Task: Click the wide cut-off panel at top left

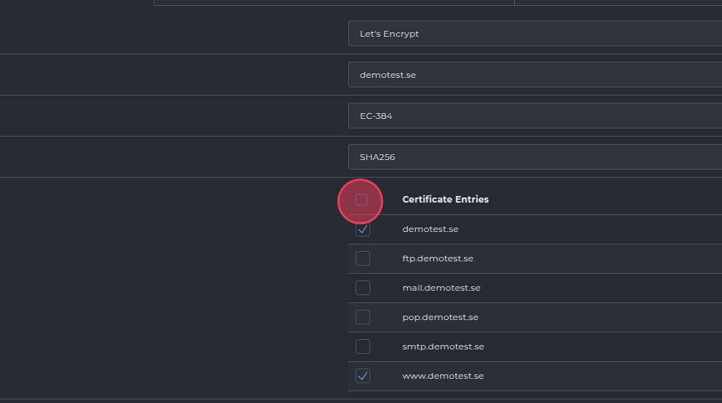Action: point(333,2)
